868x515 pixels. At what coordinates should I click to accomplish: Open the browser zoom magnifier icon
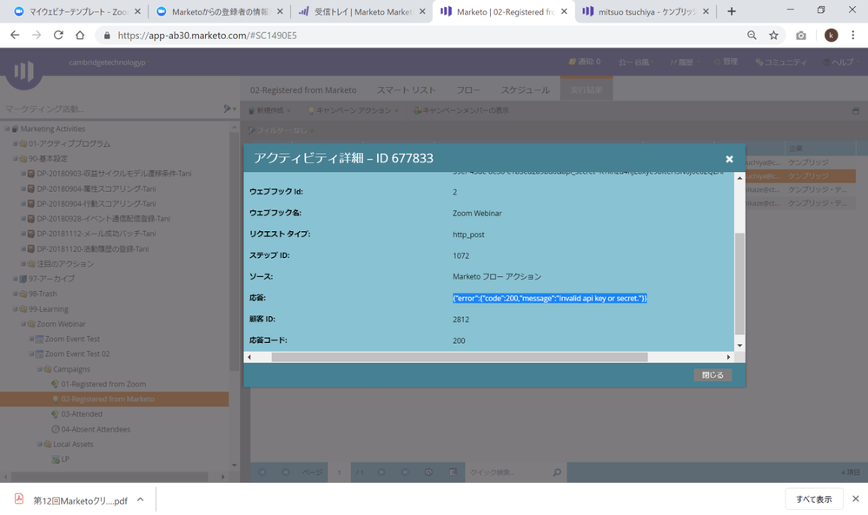[x=752, y=35]
